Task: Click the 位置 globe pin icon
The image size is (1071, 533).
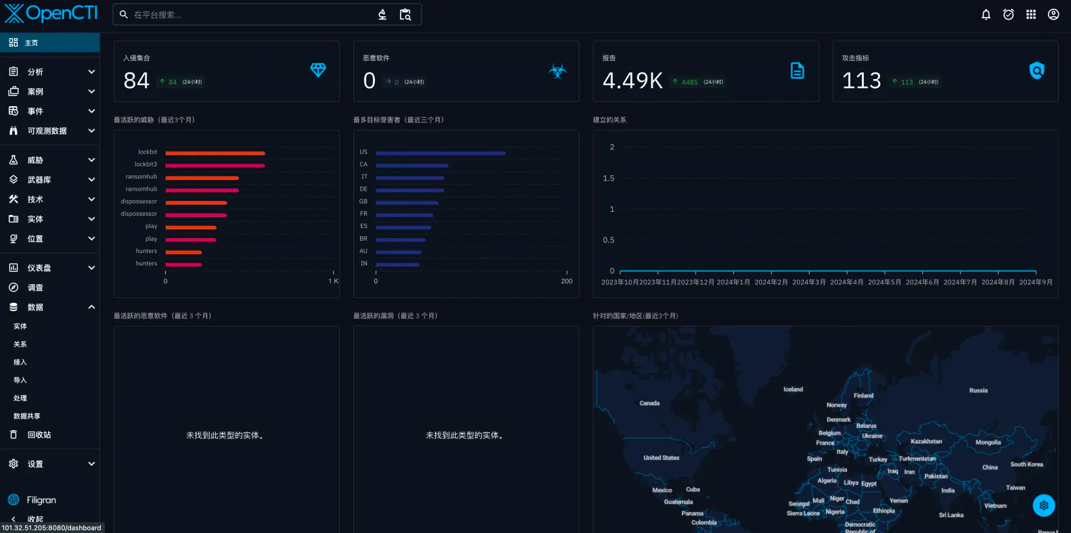Action: point(14,239)
